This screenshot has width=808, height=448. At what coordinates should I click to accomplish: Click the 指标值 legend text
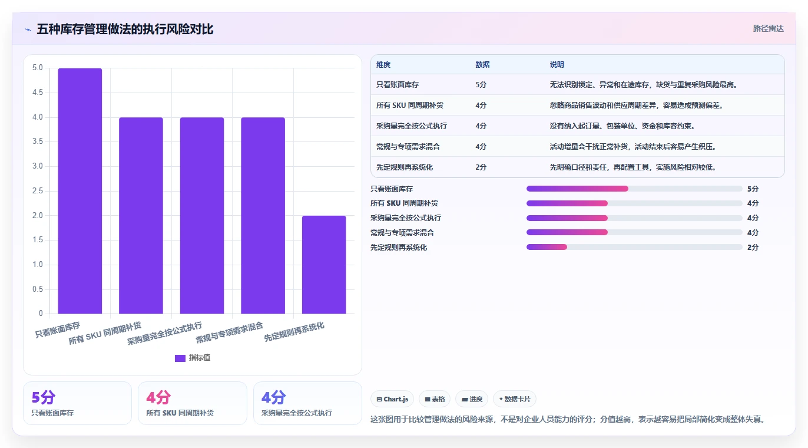(199, 358)
